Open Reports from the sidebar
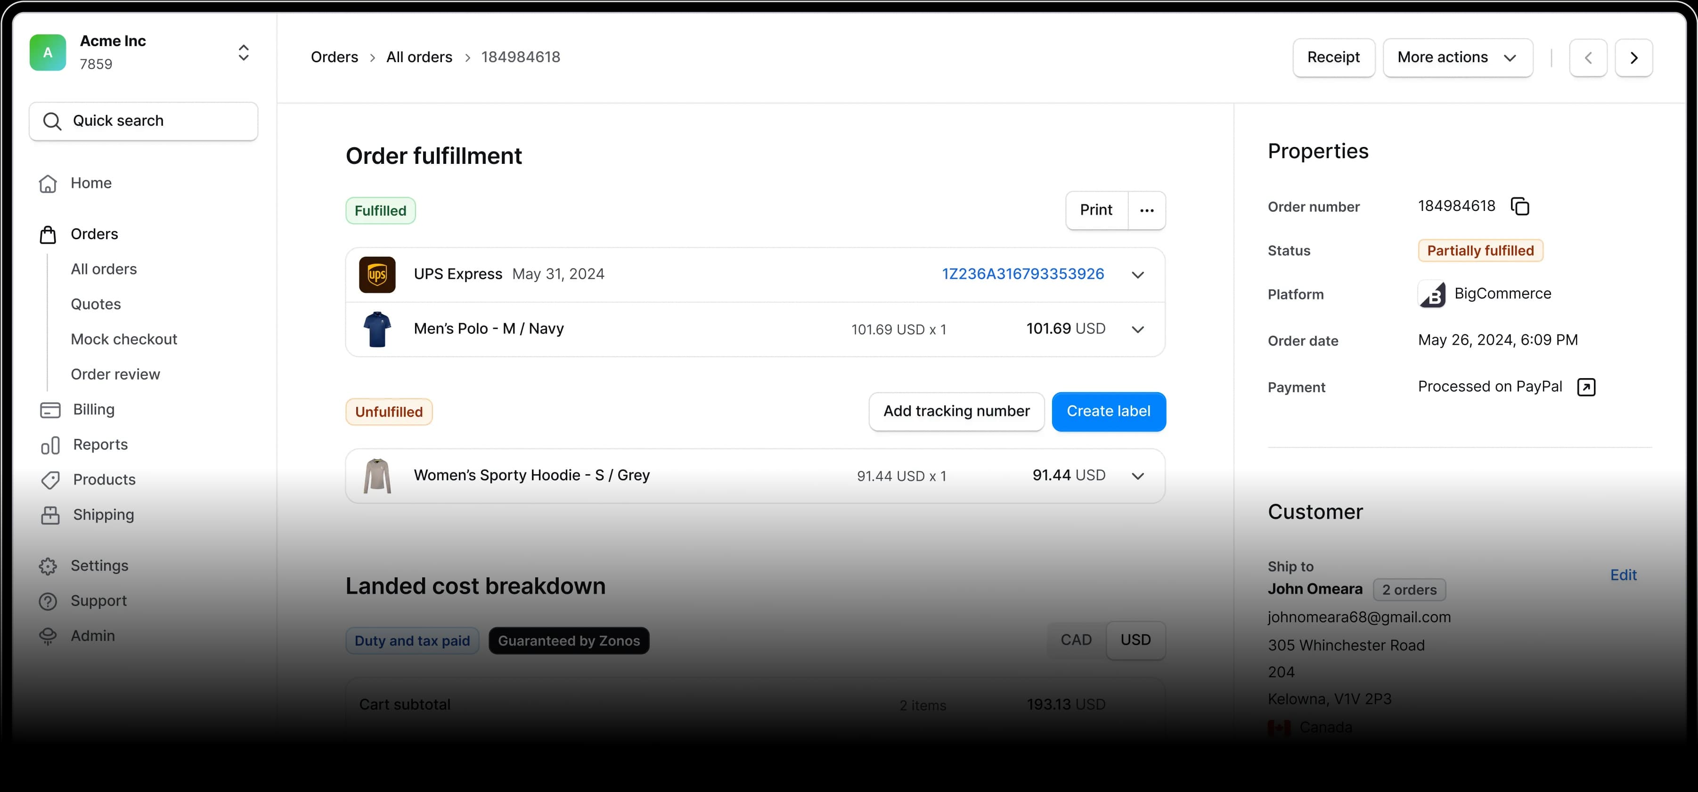Screen dimensions: 1698x792 pyautogui.click(x=100, y=445)
